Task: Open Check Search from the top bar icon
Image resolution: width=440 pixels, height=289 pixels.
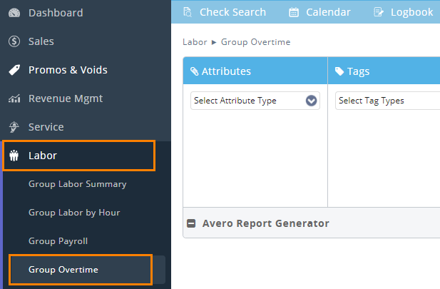Action: click(x=188, y=12)
